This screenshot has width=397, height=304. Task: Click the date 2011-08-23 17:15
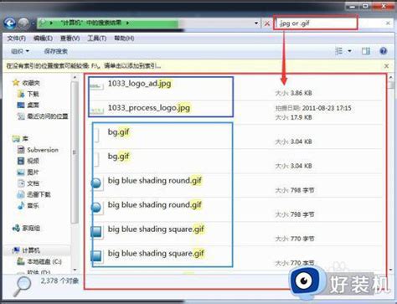point(327,108)
